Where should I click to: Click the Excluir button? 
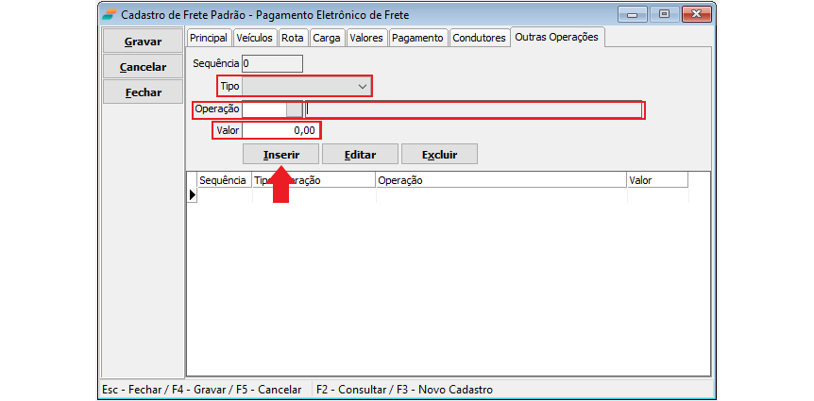tap(439, 154)
